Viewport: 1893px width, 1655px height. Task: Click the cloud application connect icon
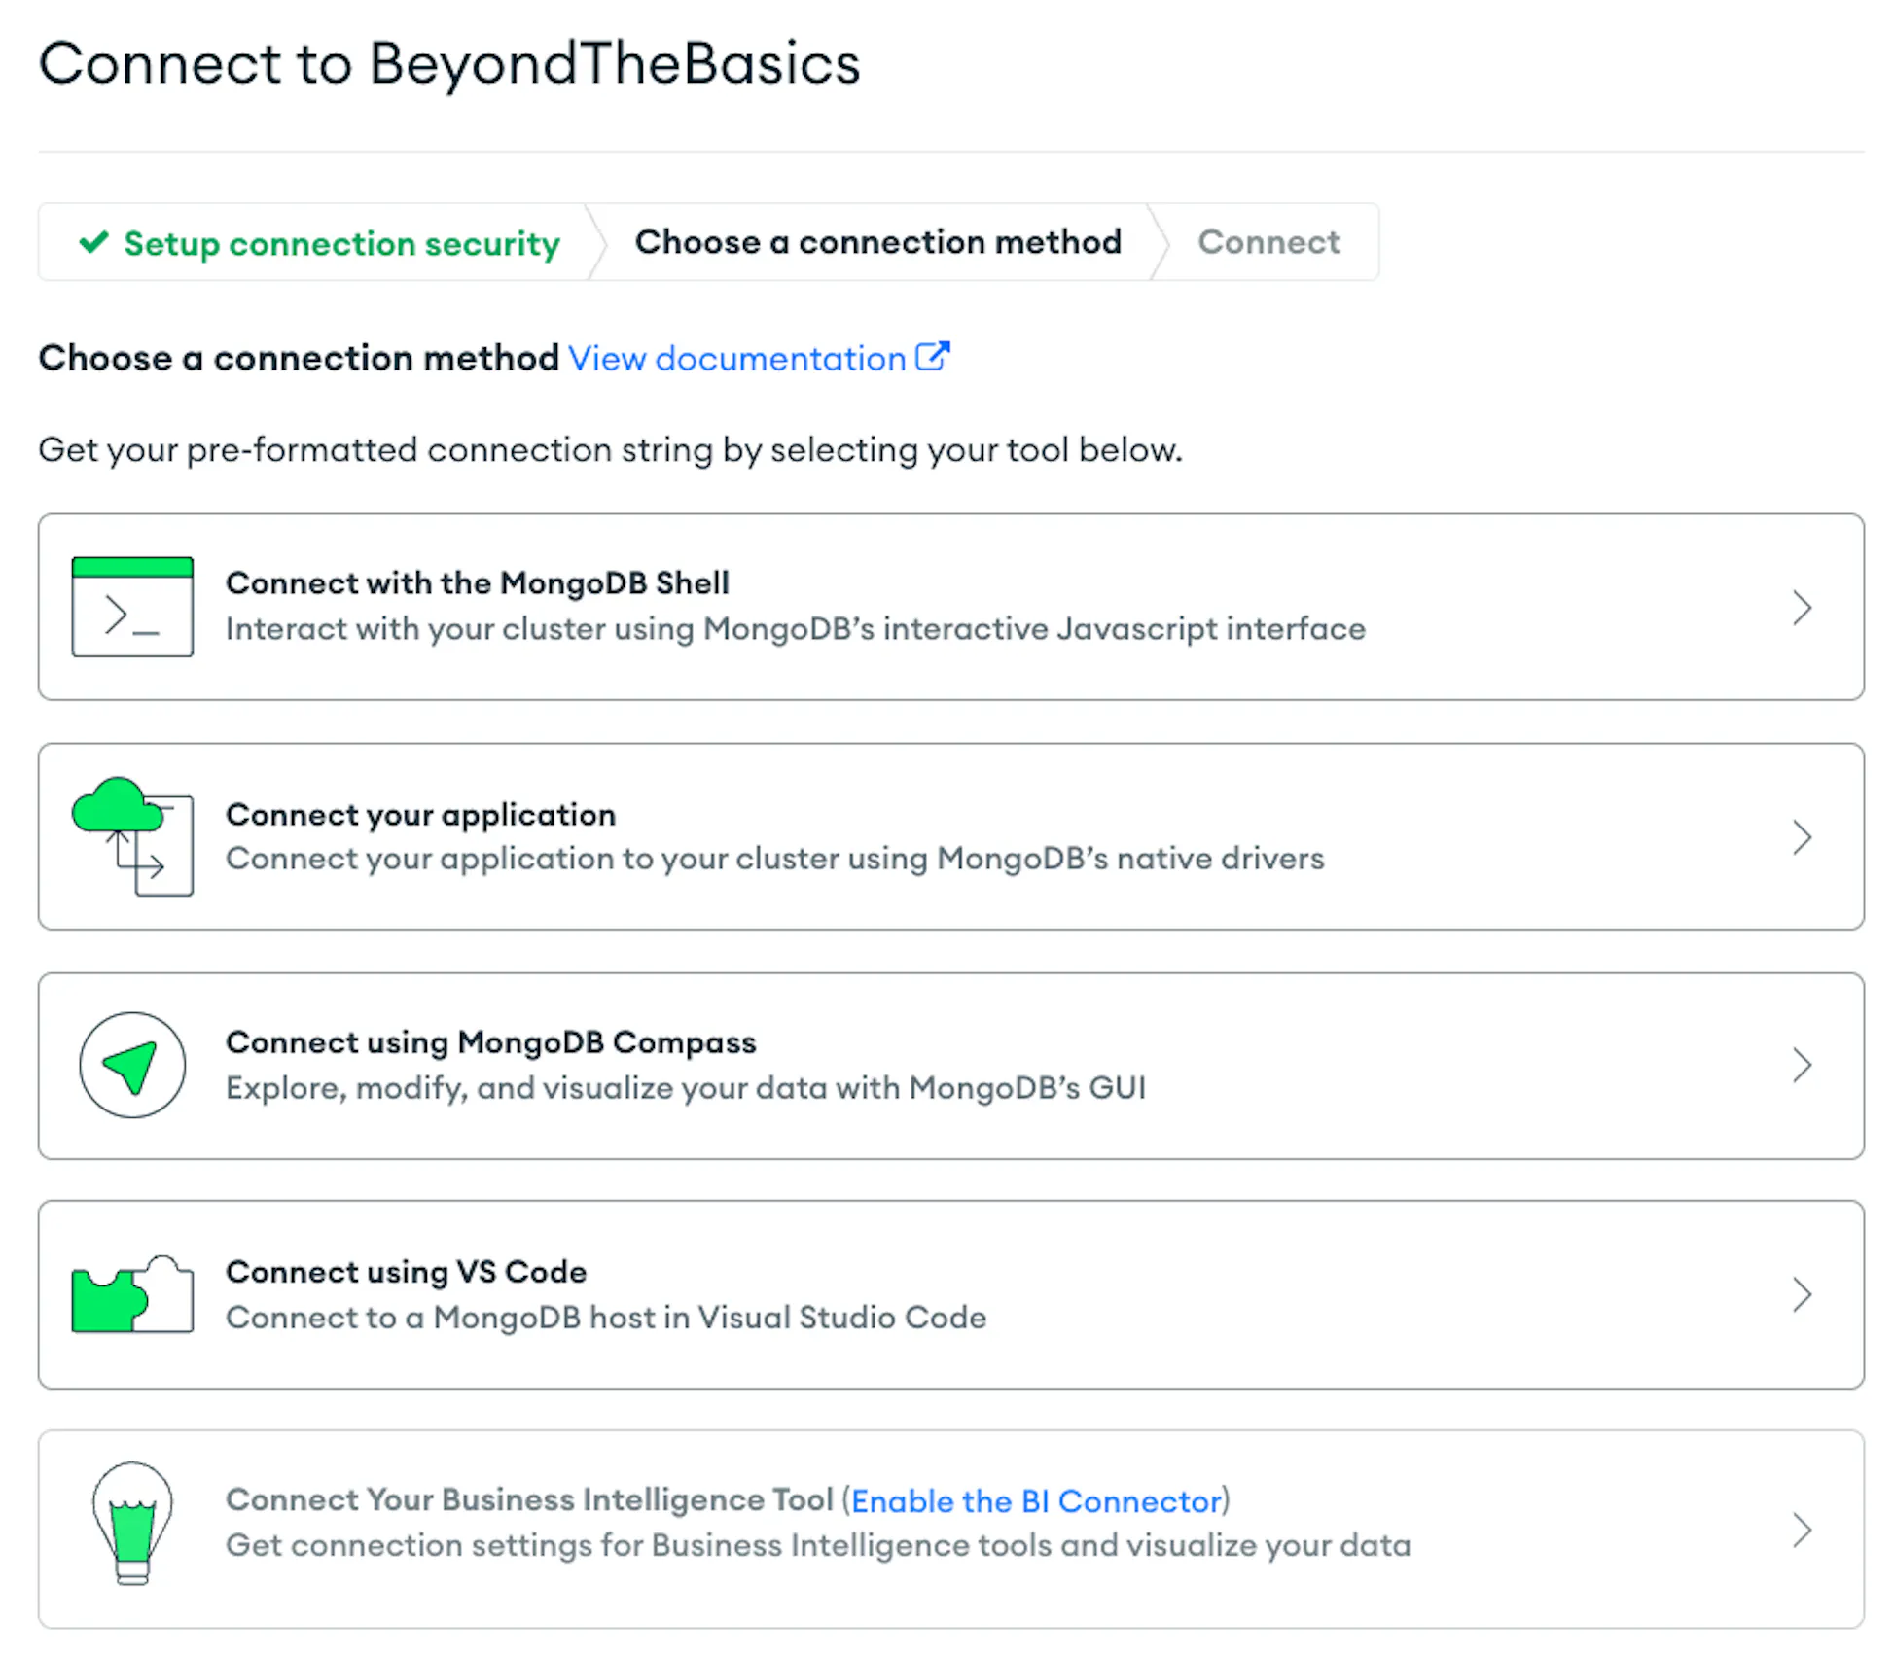(132, 836)
